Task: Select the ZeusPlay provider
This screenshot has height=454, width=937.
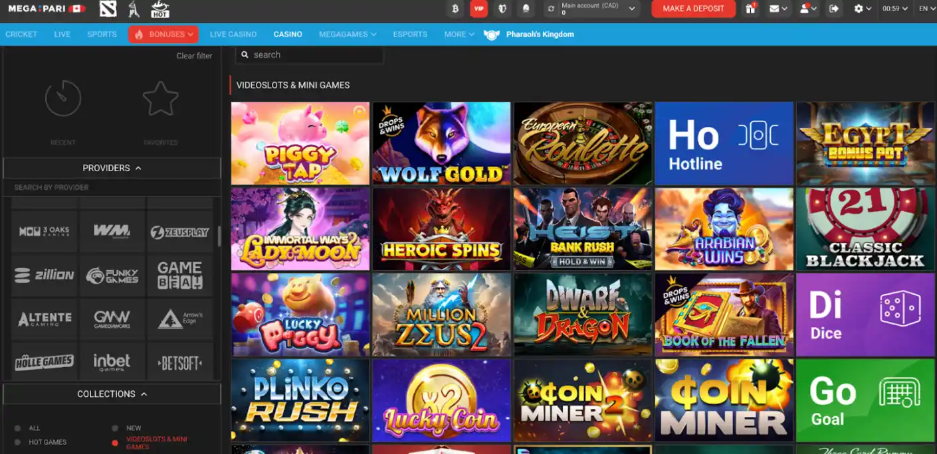Action: [180, 231]
